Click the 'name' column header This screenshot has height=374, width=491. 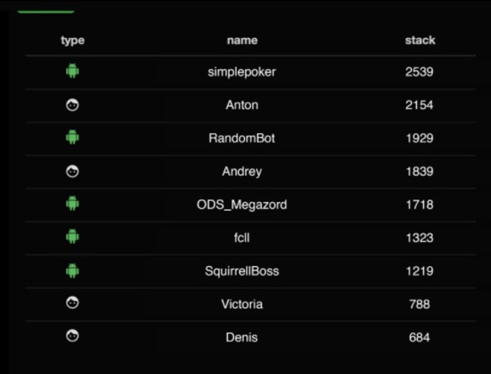(x=242, y=40)
